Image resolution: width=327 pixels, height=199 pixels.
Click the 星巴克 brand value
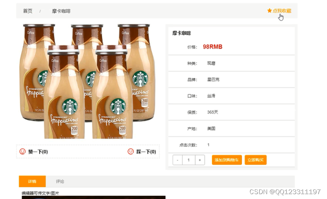pos(213,79)
